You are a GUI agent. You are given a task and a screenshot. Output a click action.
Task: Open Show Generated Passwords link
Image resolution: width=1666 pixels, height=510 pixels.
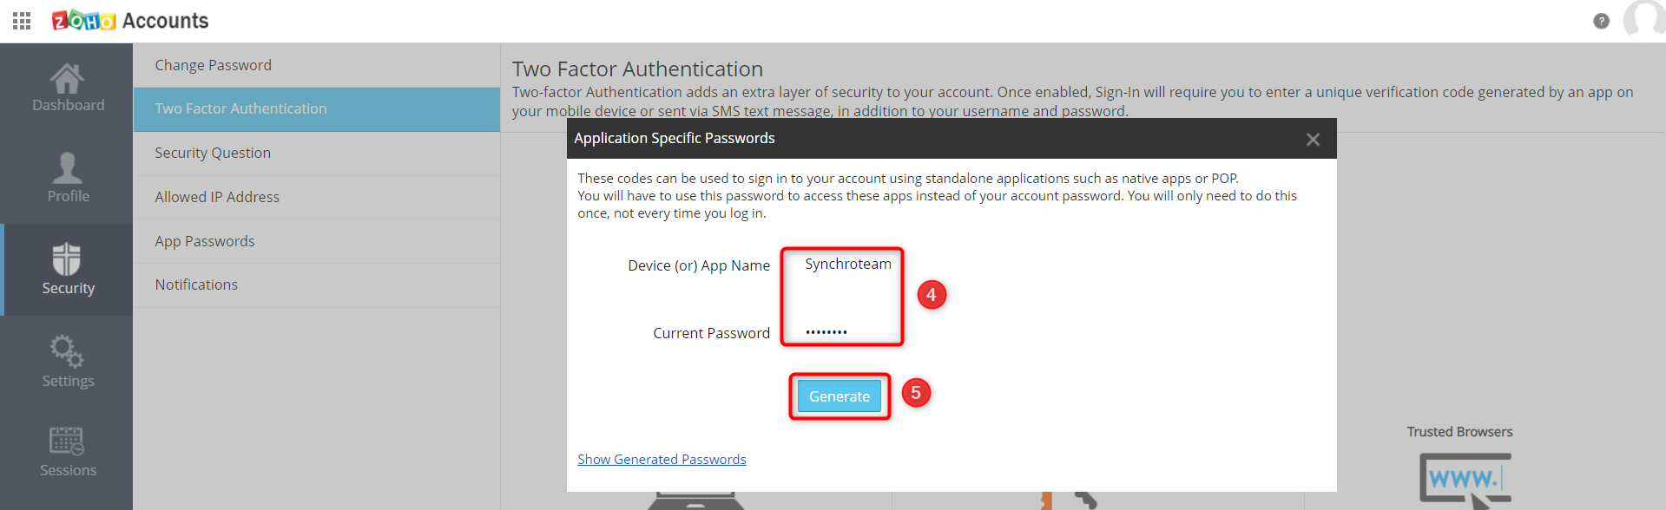(662, 460)
